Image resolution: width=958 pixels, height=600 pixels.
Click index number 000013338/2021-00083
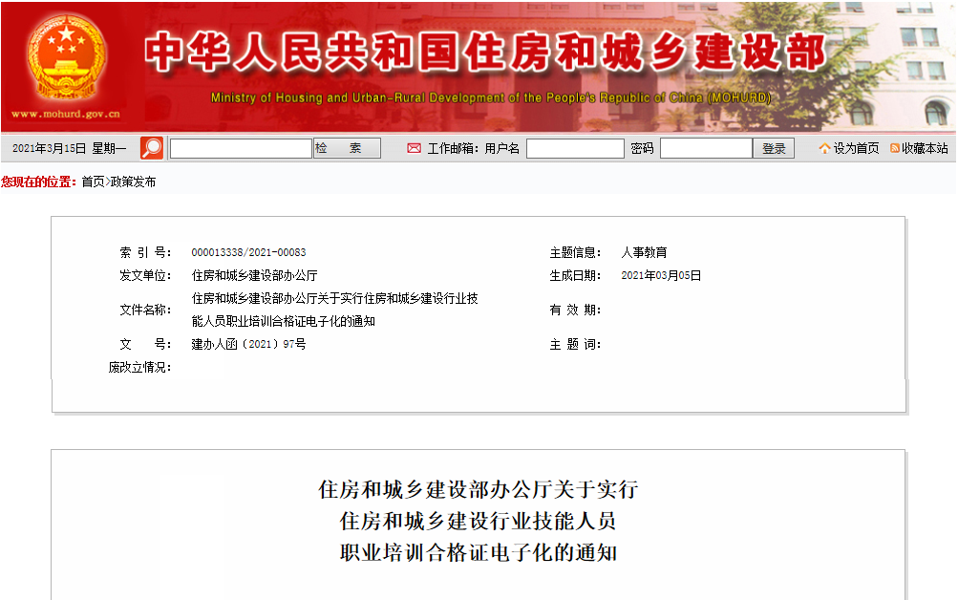[248, 252]
